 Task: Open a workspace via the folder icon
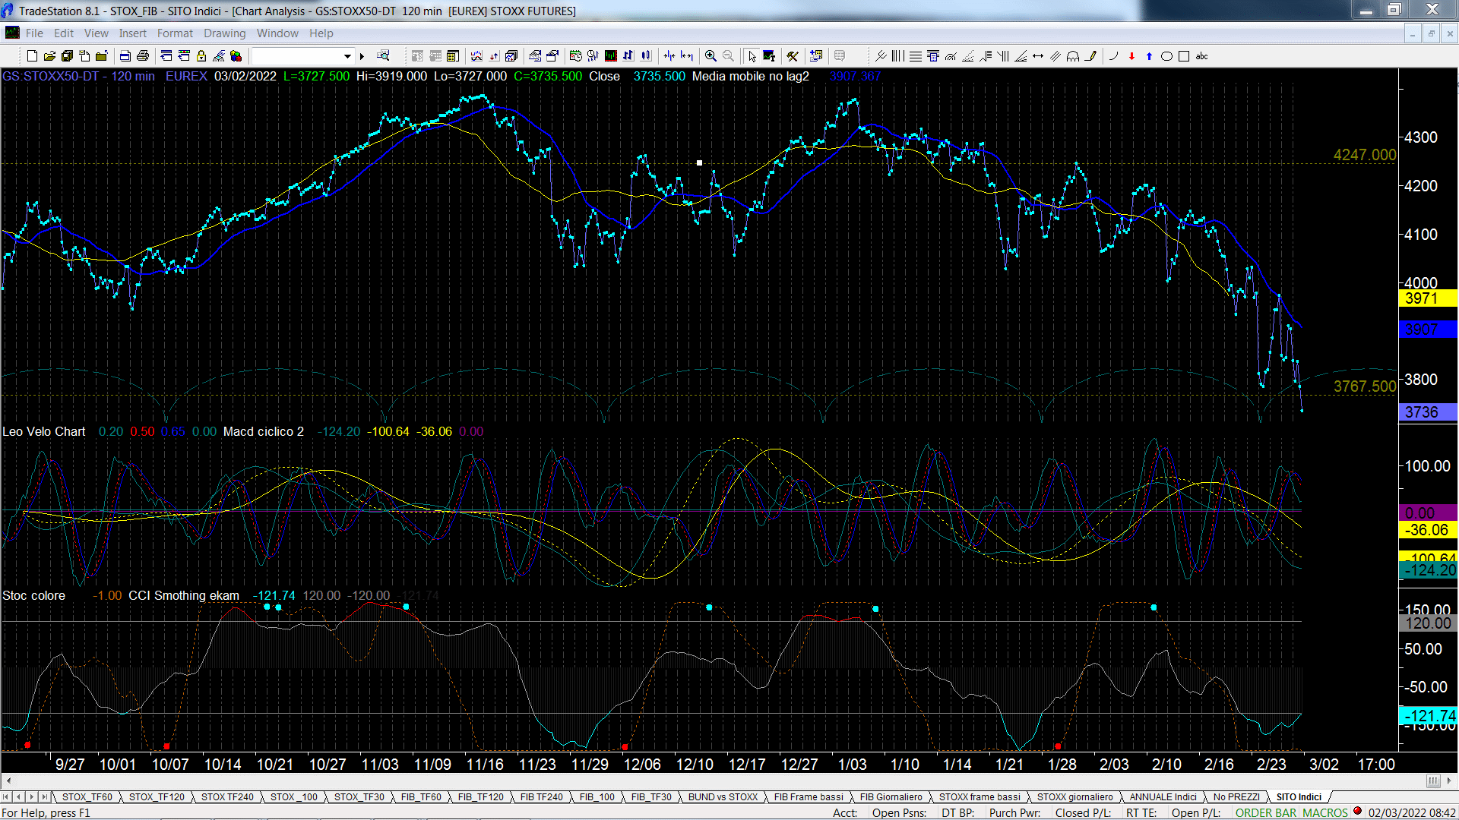(x=49, y=56)
